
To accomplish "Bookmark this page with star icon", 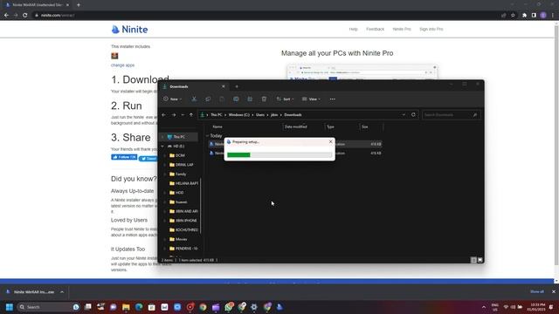I will click(x=513, y=16).
